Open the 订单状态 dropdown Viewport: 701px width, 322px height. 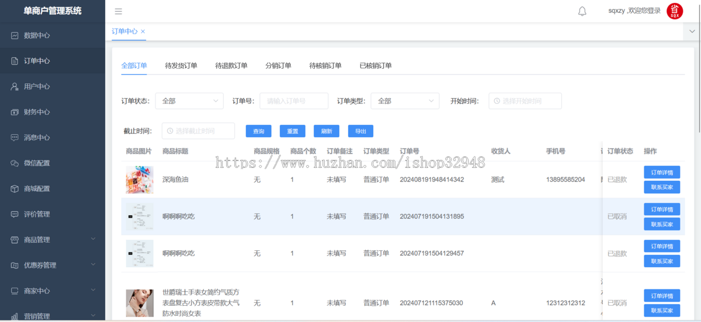[x=189, y=101]
